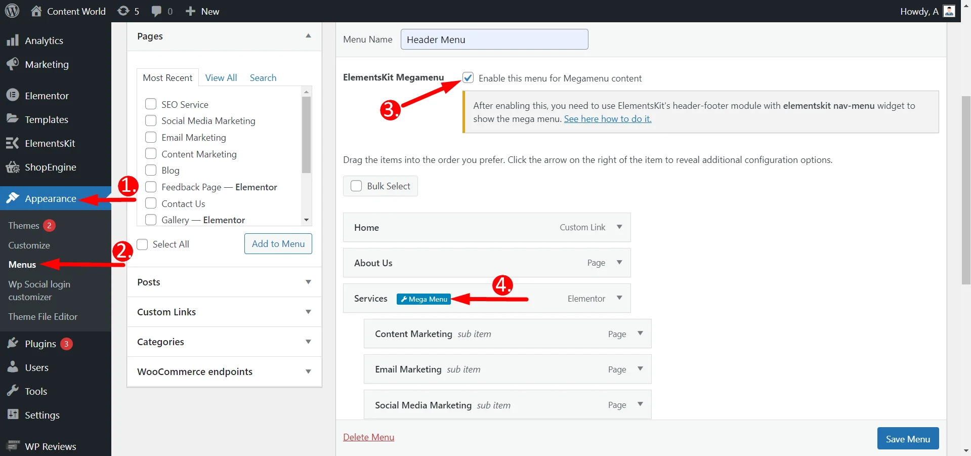Image resolution: width=971 pixels, height=456 pixels.
Task: Open Theme File Editor submenu item
Action: (x=43, y=316)
